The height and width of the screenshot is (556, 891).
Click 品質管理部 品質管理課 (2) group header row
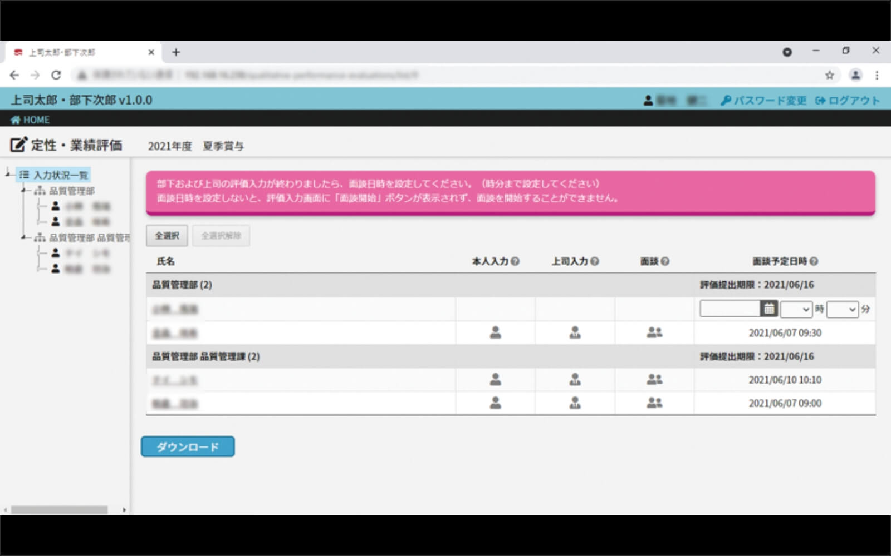[511, 356]
